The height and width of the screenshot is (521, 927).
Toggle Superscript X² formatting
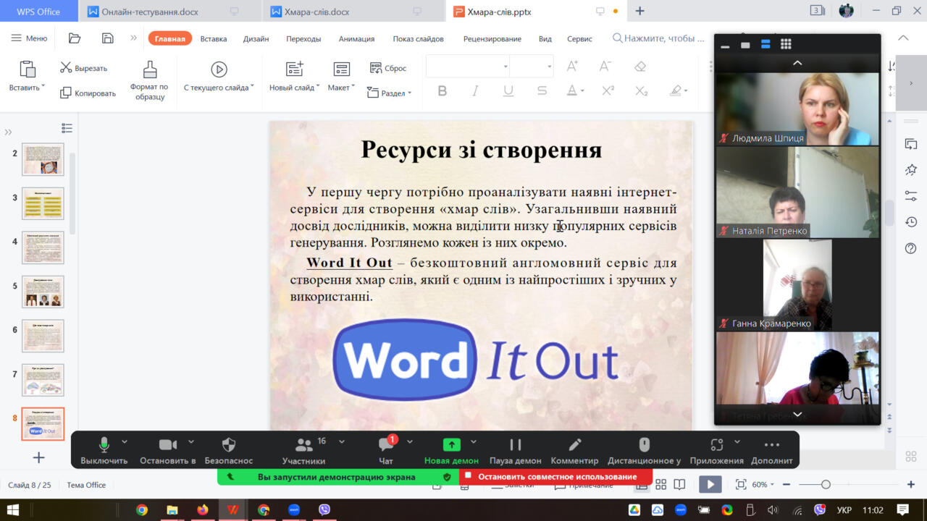(x=608, y=91)
